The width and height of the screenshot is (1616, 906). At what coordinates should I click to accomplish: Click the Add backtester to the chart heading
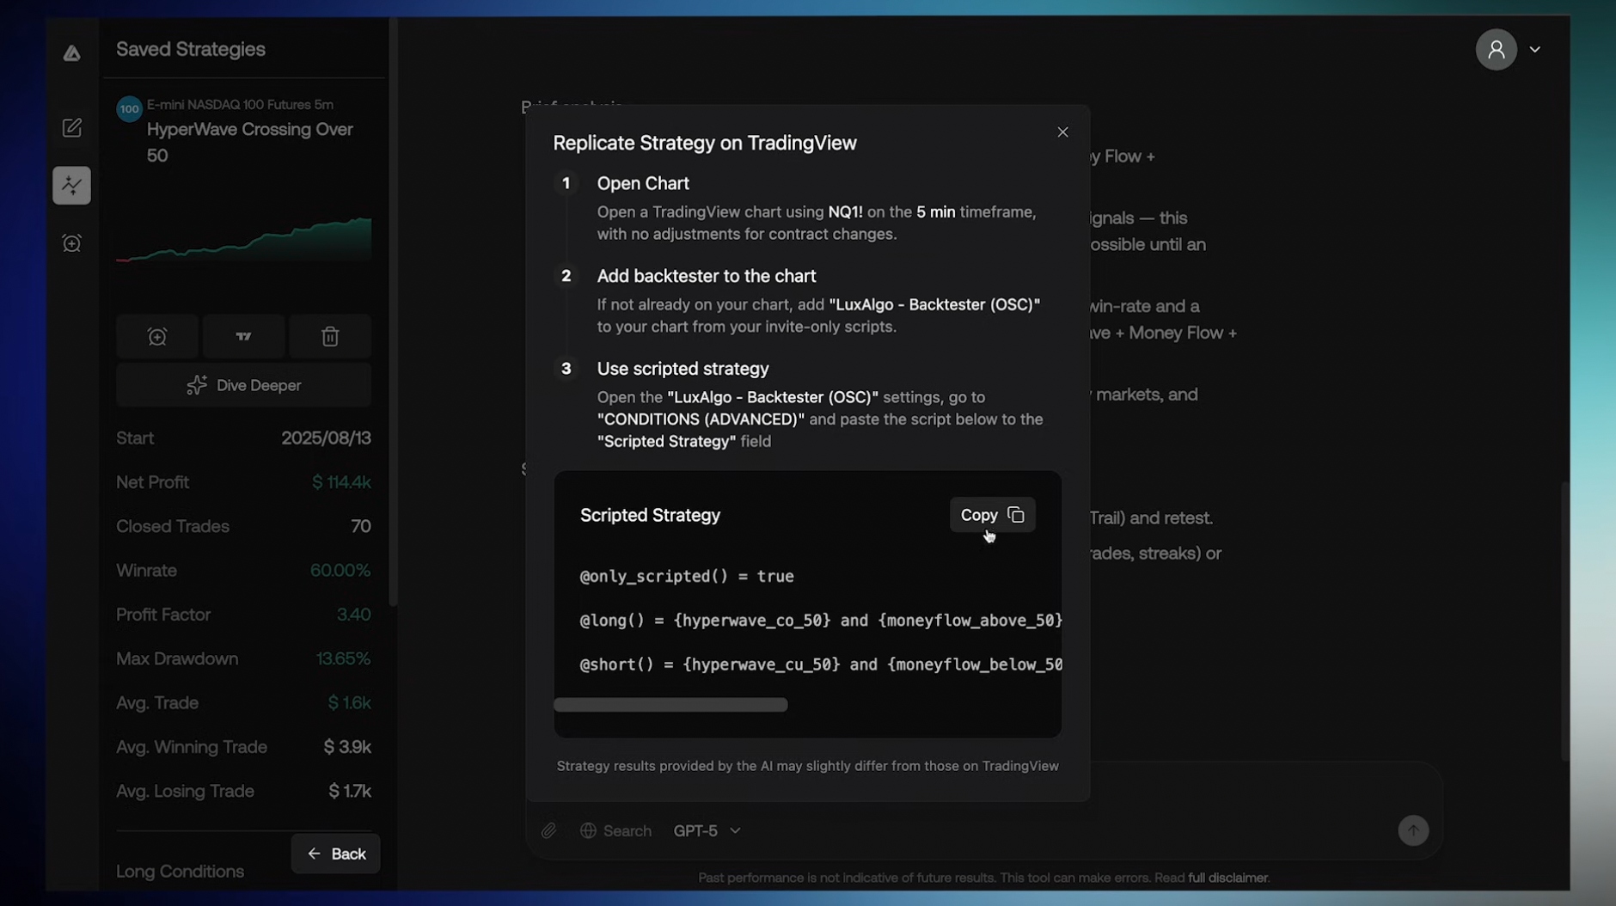[x=707, y=277]
